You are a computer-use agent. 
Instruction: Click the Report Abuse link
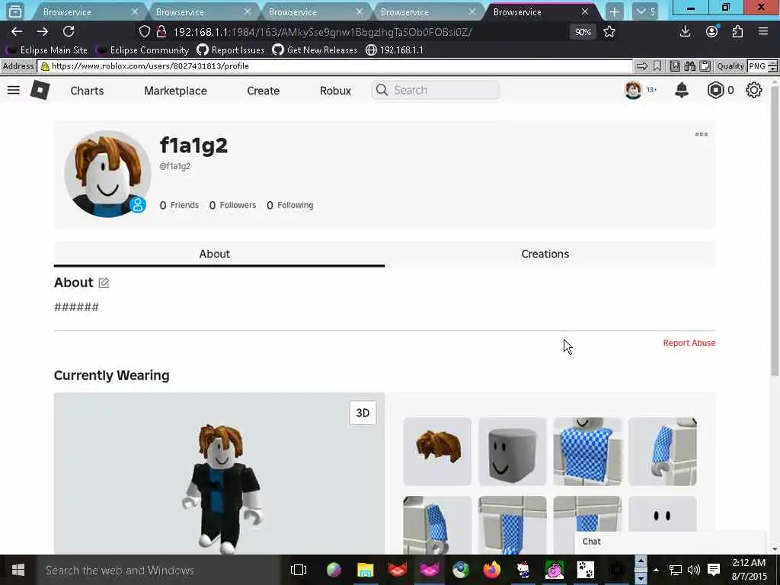(x=689, y=343)
